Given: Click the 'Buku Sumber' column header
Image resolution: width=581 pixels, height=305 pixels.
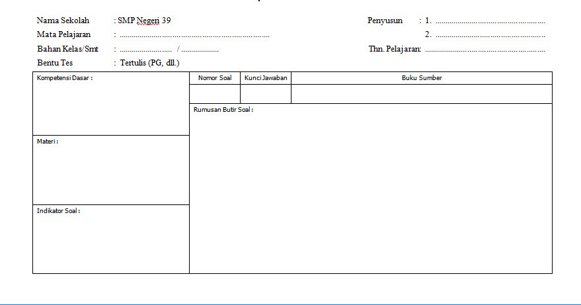Looking at the screenshot, I should pyautogui.click(x=422, y=78).
